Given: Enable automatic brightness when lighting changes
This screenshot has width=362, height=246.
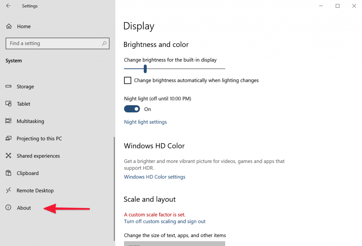Looking at the screenshot, I should [x=128, y=80].
